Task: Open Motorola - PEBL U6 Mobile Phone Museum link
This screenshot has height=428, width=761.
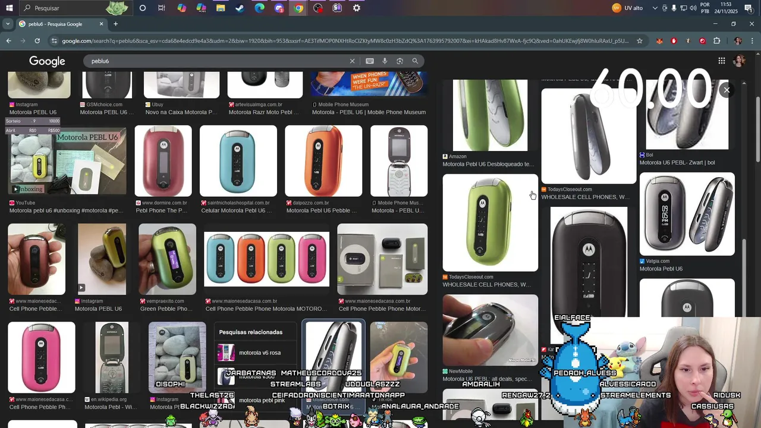Action: (x=369, y=112)
